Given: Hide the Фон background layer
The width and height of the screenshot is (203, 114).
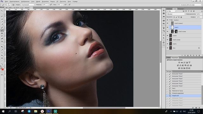Looking at the screenshot, I should [x=167, y=48].
